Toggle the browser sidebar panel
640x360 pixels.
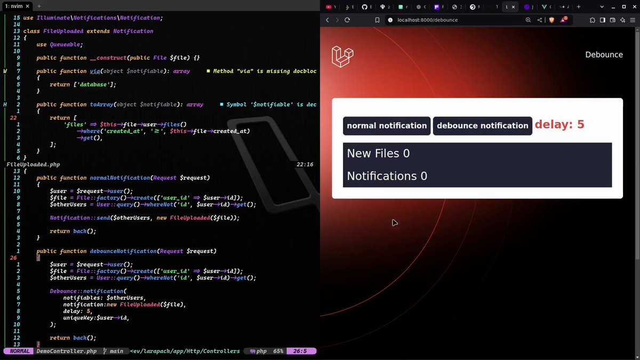(603, 20)
